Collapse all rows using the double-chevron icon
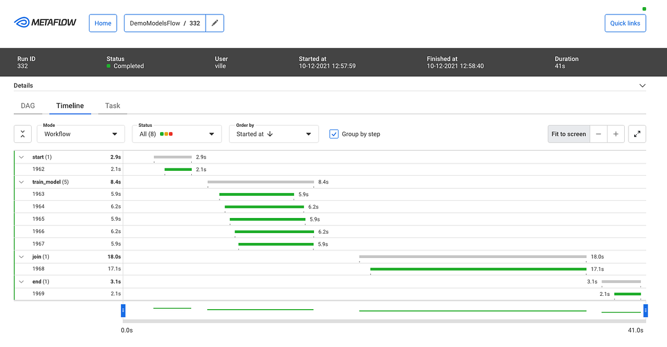 22,133
